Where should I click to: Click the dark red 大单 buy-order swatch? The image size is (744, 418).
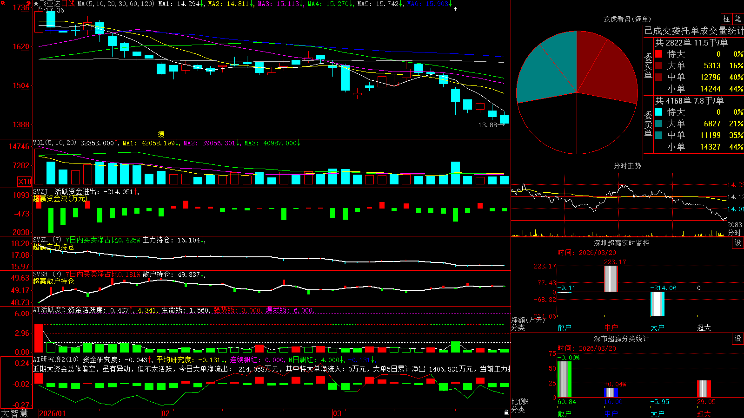(658, 65)
